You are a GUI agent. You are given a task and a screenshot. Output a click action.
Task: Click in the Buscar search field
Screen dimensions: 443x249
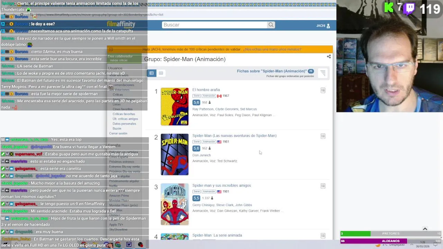pyautogui.click(x=215, y=25)
